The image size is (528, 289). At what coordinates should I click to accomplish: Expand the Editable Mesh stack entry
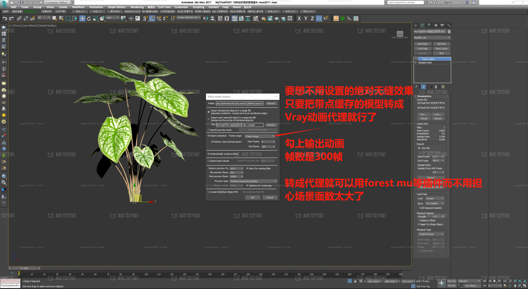click(x=416, y=63)
